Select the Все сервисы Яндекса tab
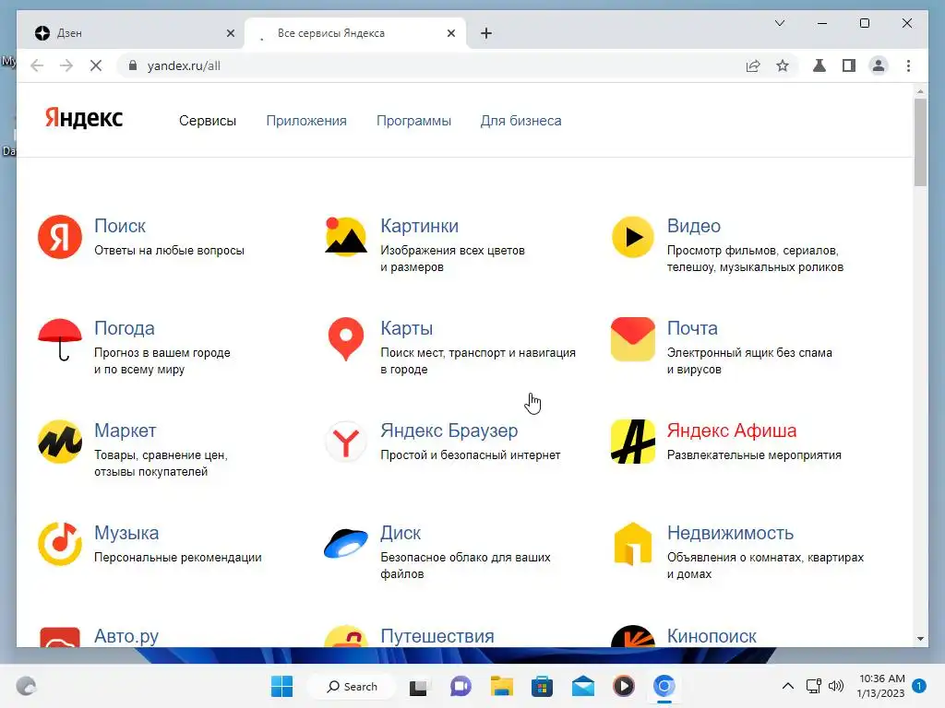Image resolution: width=945 pixels, height=708 pixels. pos(355,33)
